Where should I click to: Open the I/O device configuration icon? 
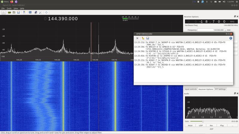pos(10,13)
